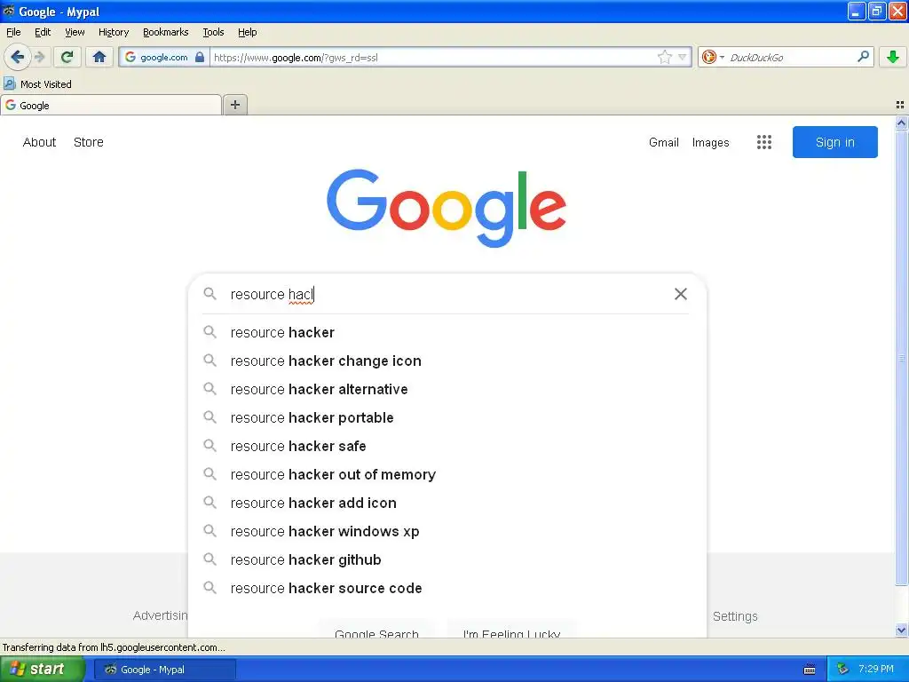The width and height of the screenshot is (909, 682).
Task: Click the page scrollbar up arrow
Action: tap(901, 123)
